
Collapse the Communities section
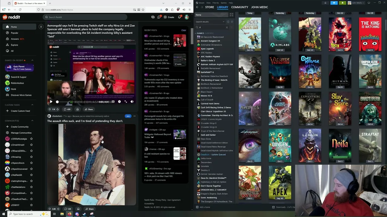pos(32,121)
